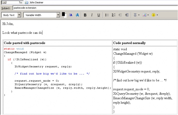The width and height of the screenshot is (178, 115).
Task: Open the recipient type dropdown before To:
Action: [4, 2]
